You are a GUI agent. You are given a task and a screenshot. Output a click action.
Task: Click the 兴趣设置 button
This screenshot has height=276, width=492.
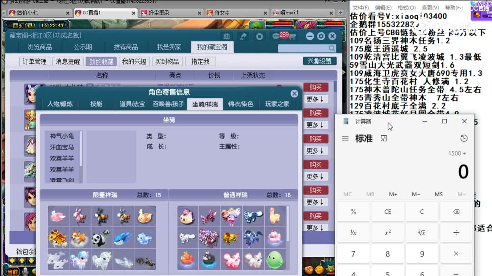coord(319,61)
